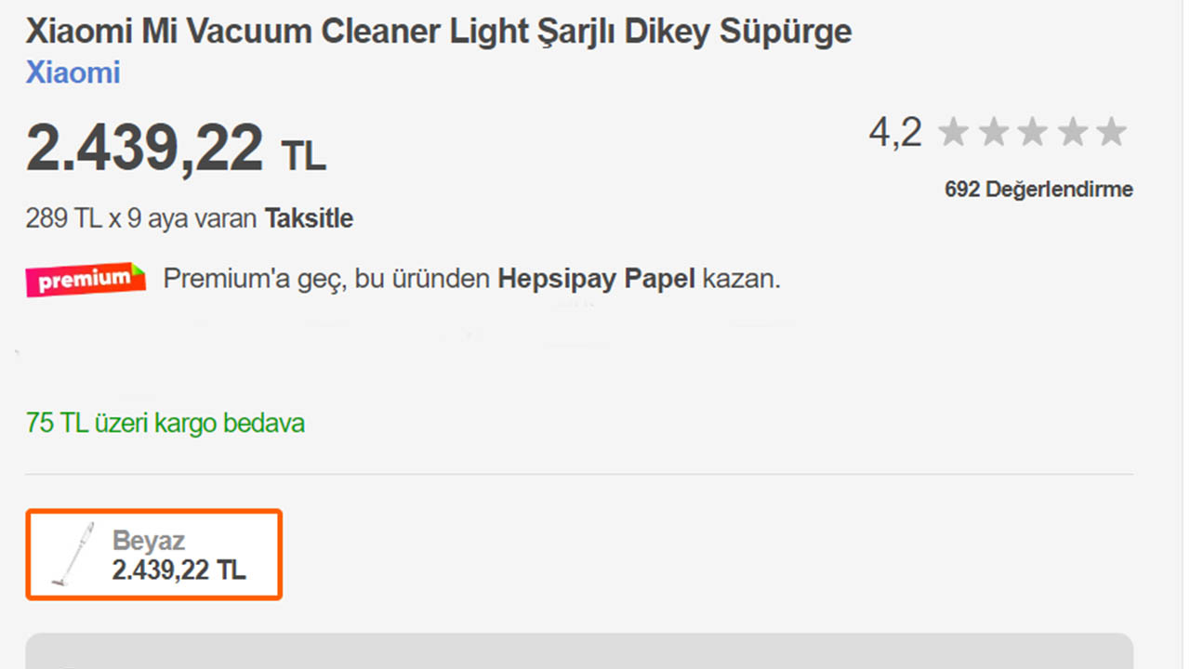Click the first rating star

(x=954, y=133)
